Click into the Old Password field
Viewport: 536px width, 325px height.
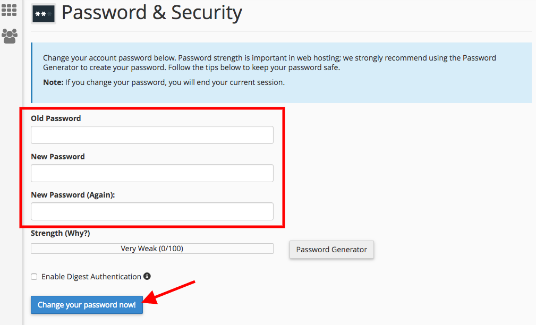click(152, 135)
